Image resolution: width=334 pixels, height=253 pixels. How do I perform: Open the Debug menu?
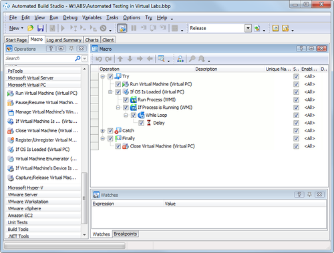pos(70,17)
